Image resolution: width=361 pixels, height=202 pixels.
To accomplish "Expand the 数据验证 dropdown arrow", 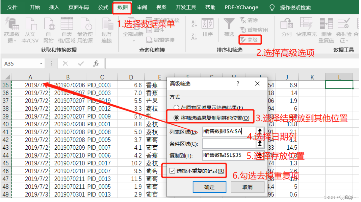I will tap(347, 41).
